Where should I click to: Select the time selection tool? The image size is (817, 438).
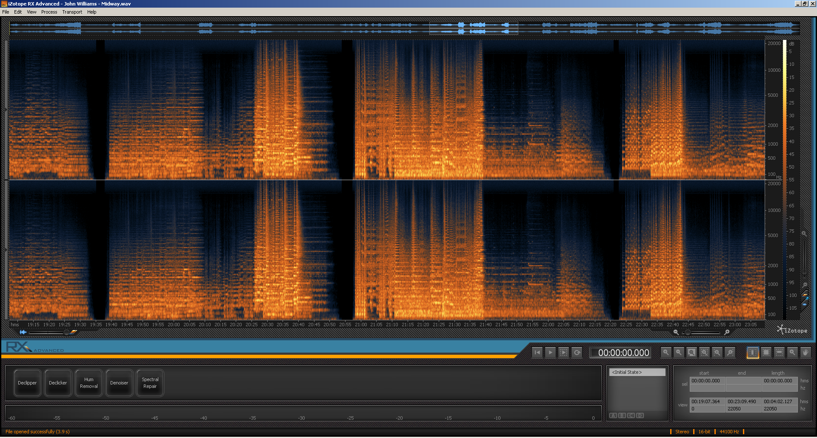(x=753, y=352)
